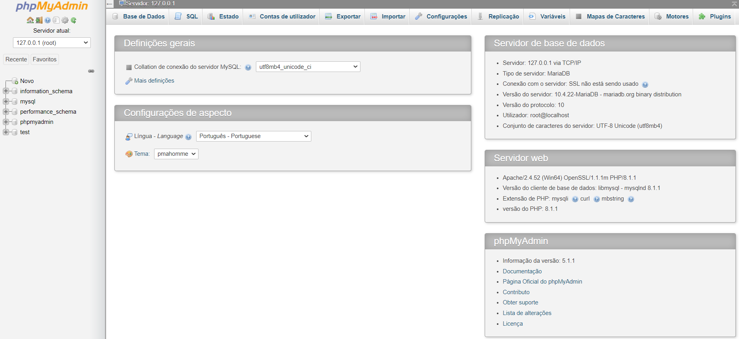Open the Tema pmahomme theme dropdown
Viewport: 739px width, 339px height.
[176, 154]
